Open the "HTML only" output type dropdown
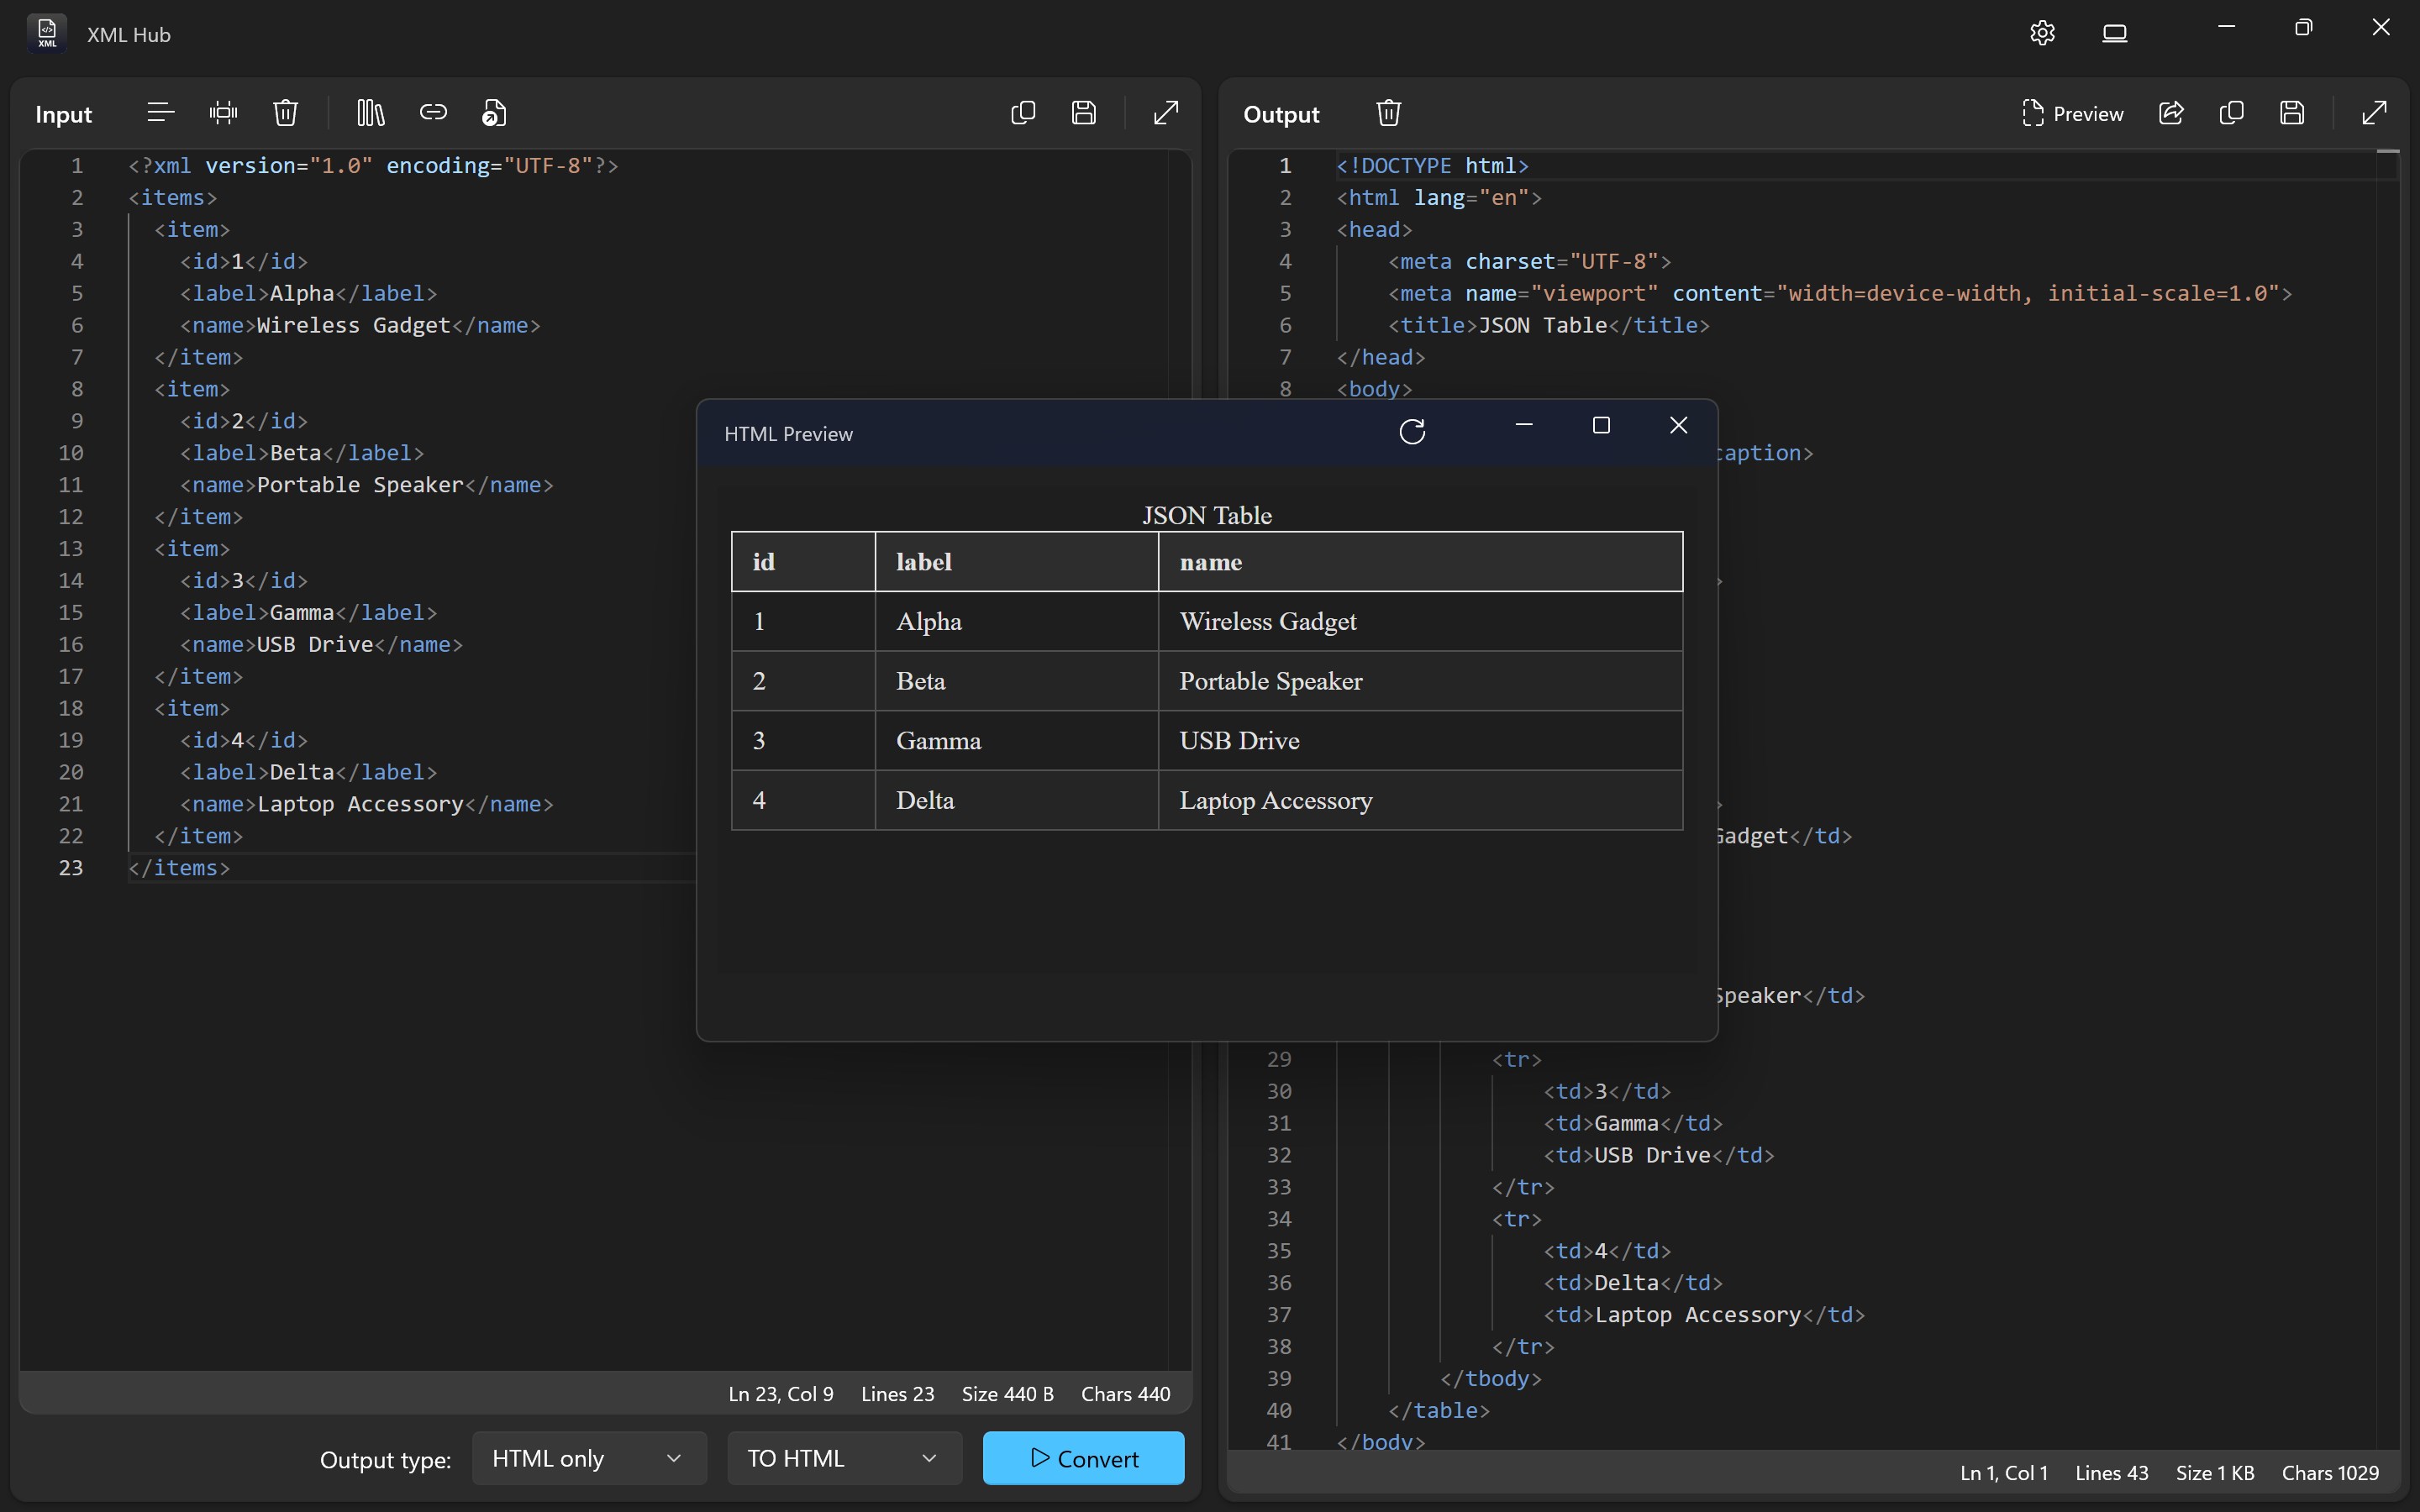 587,1458
